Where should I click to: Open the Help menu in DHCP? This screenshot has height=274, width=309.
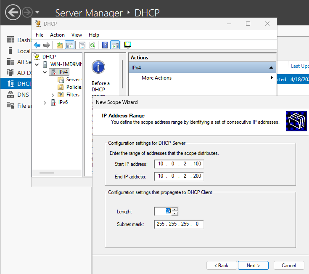click(x=94, y=35)
